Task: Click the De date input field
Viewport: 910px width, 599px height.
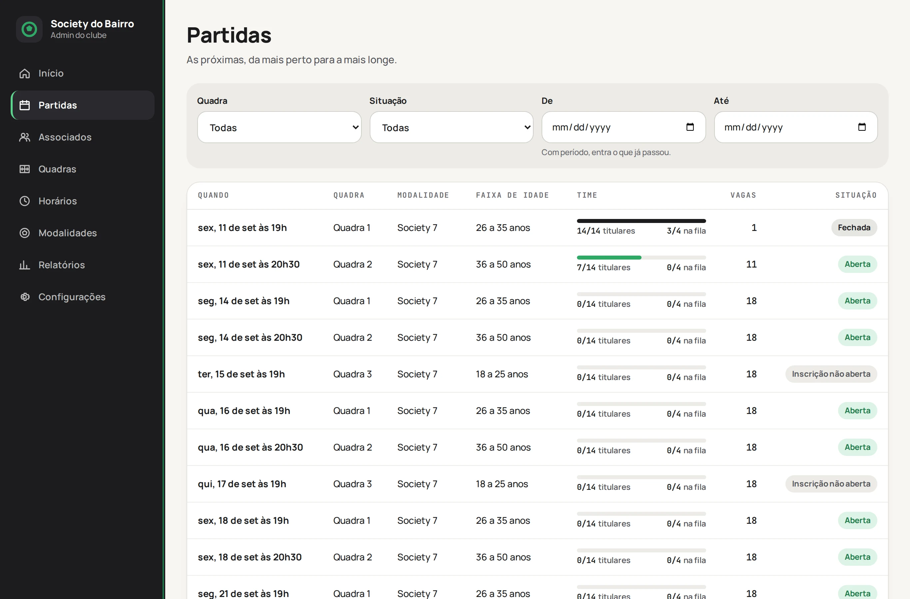Action: (623, 127)
